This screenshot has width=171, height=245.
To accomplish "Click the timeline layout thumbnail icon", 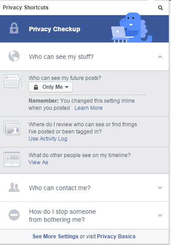I will tap(12, 159).
